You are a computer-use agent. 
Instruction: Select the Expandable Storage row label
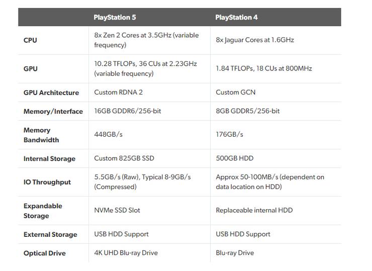pos(43,211)
